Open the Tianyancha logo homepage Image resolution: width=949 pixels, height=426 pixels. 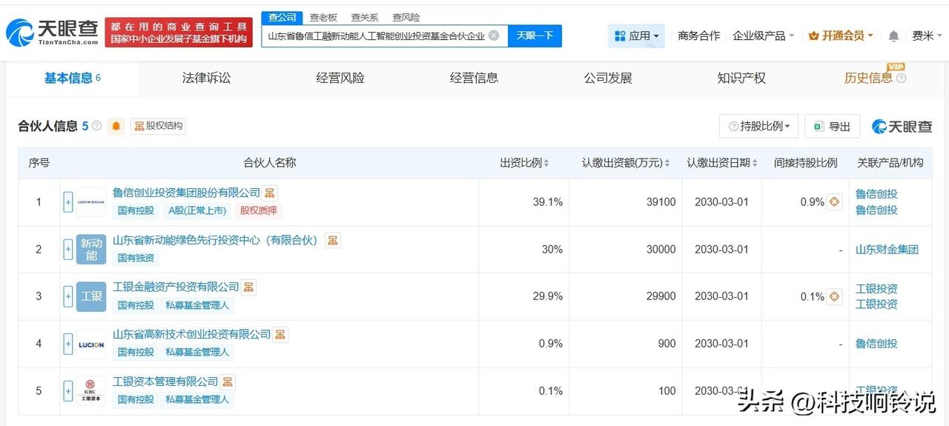[x=52, y=33]
